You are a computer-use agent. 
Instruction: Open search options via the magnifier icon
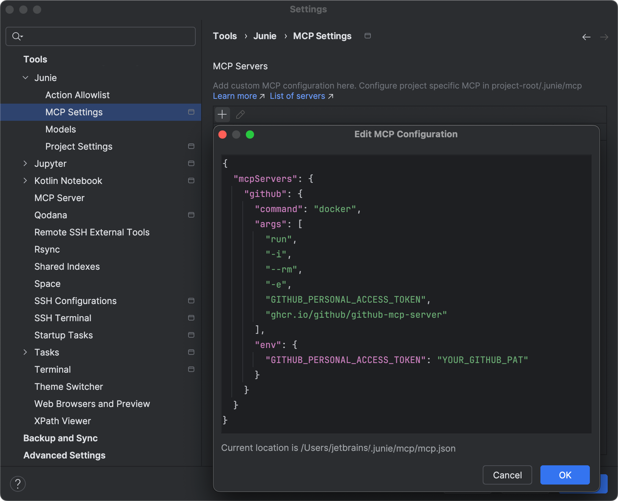17,36
